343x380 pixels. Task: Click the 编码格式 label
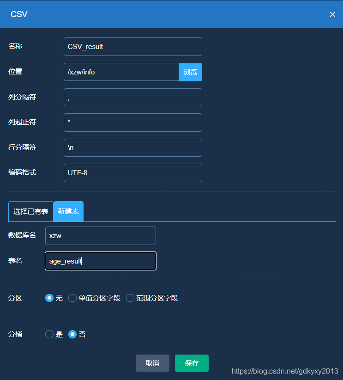click(22, 172)
